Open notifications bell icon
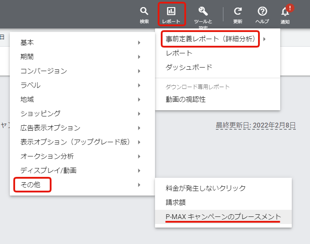This screenshot has width=310, height=244. (x=285, y=12)
